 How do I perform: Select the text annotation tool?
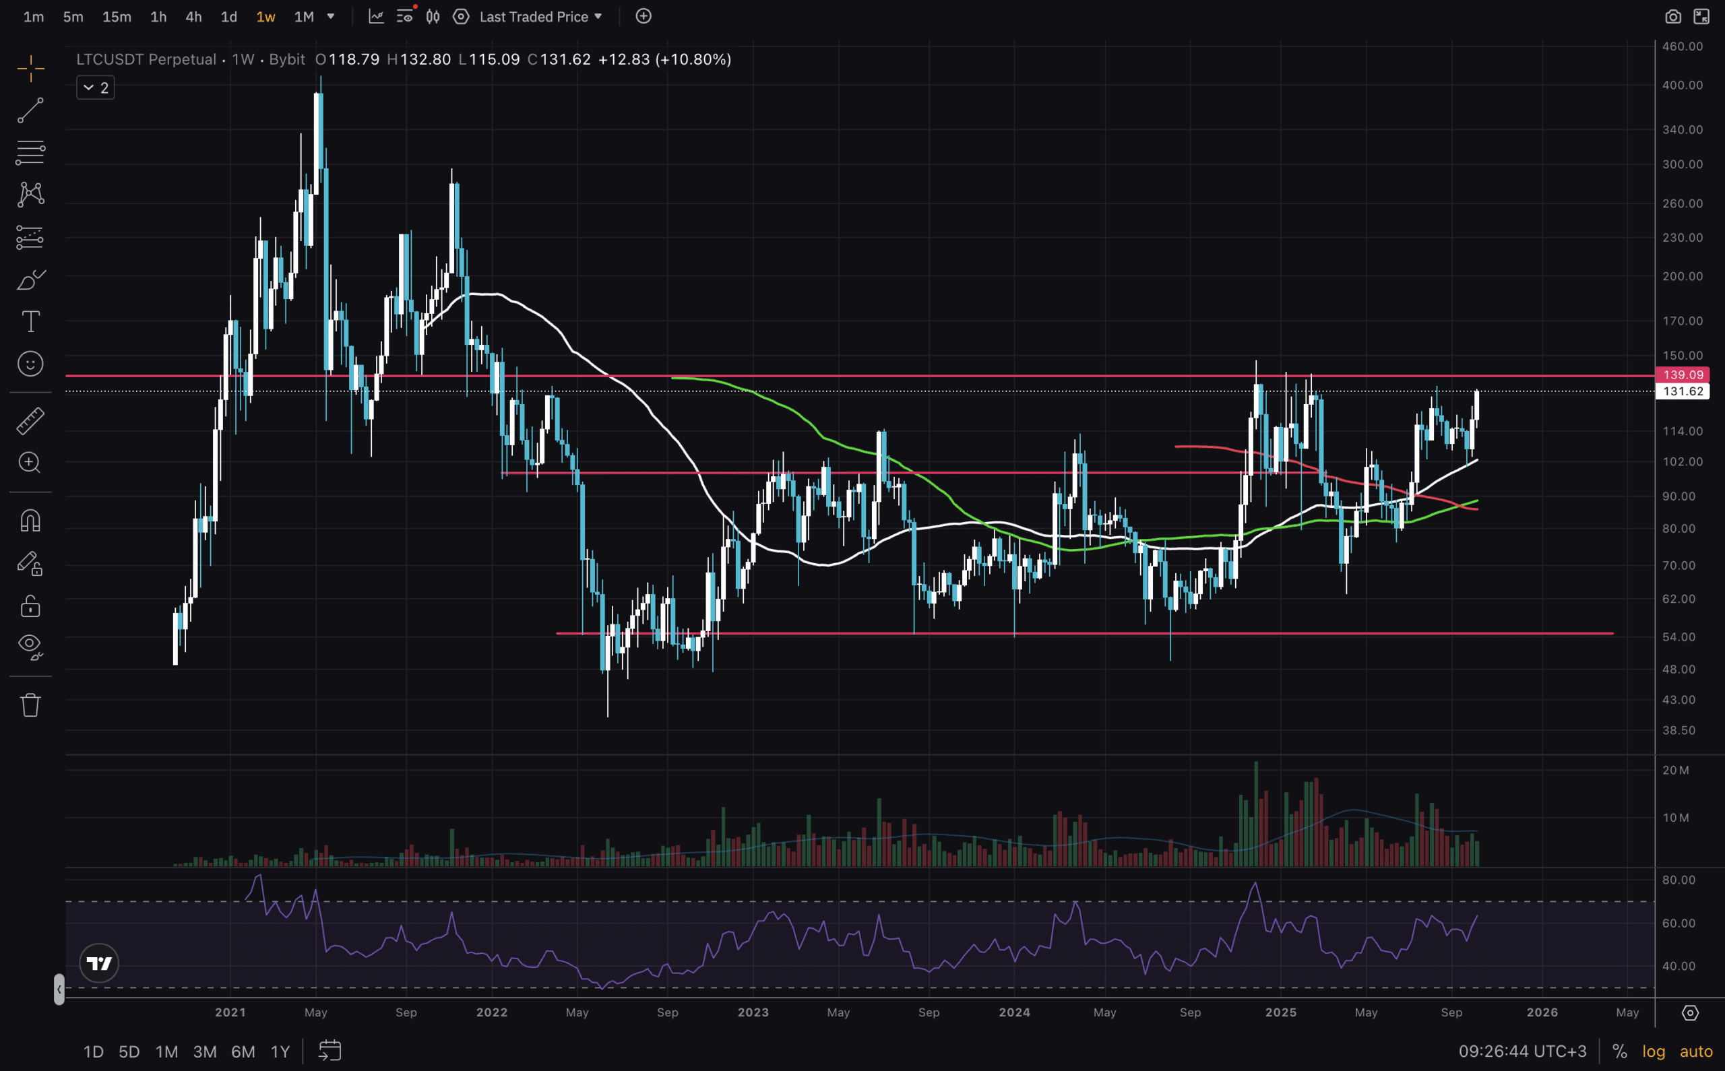[x=30, y=321]
